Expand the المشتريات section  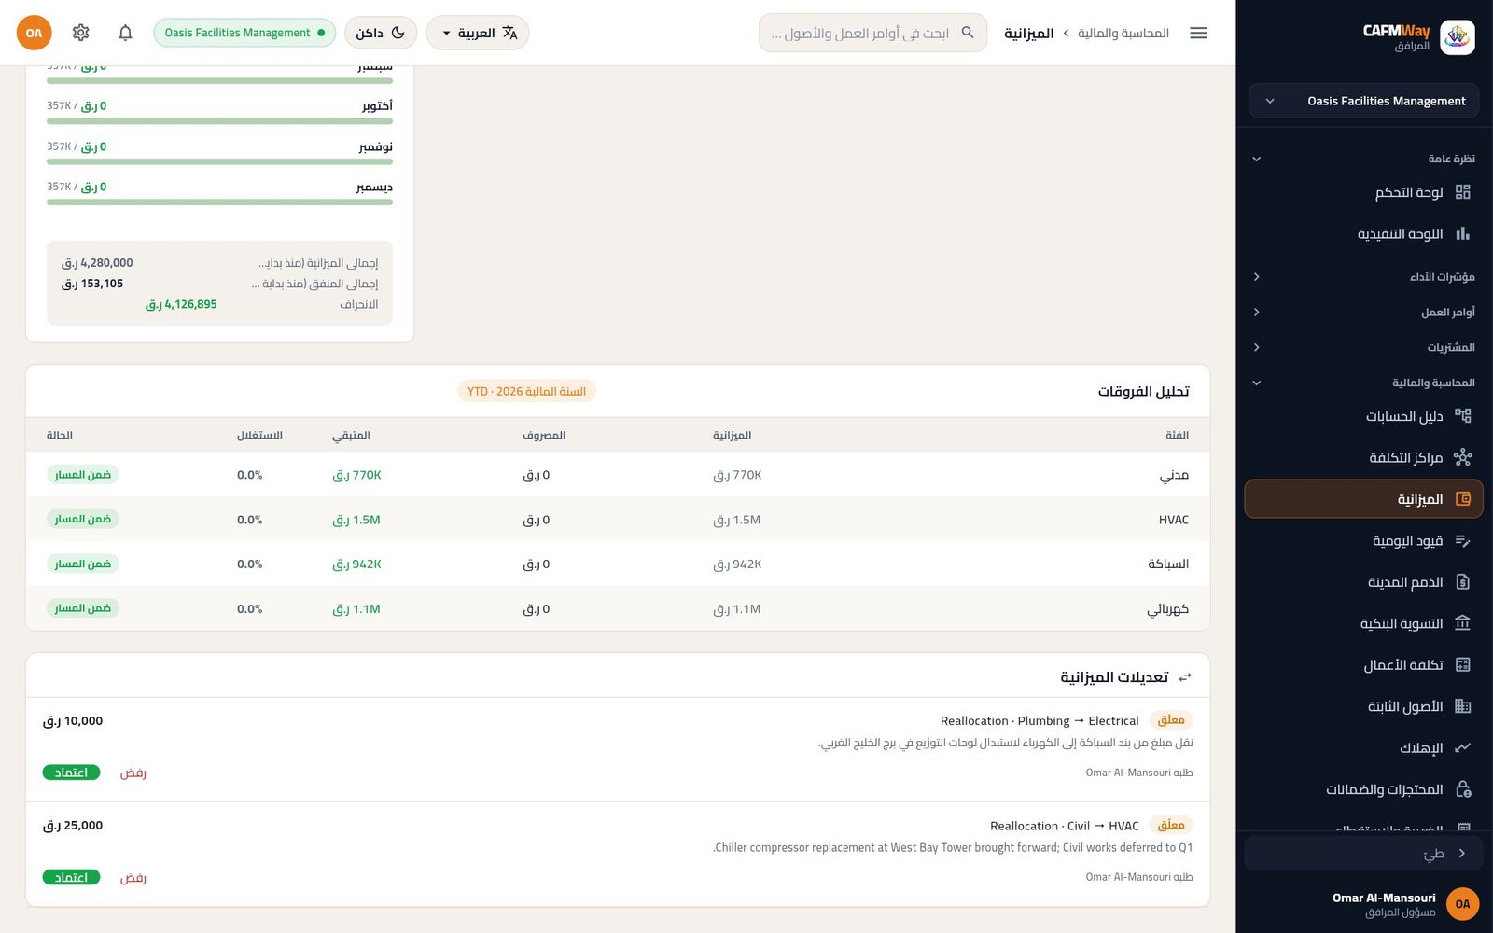pos(1363,347)
